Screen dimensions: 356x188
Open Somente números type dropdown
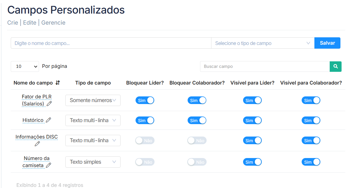[93, 100]
